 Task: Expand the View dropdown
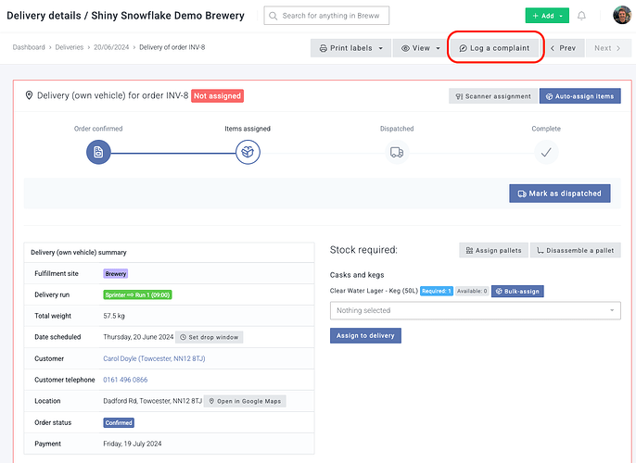420,48
